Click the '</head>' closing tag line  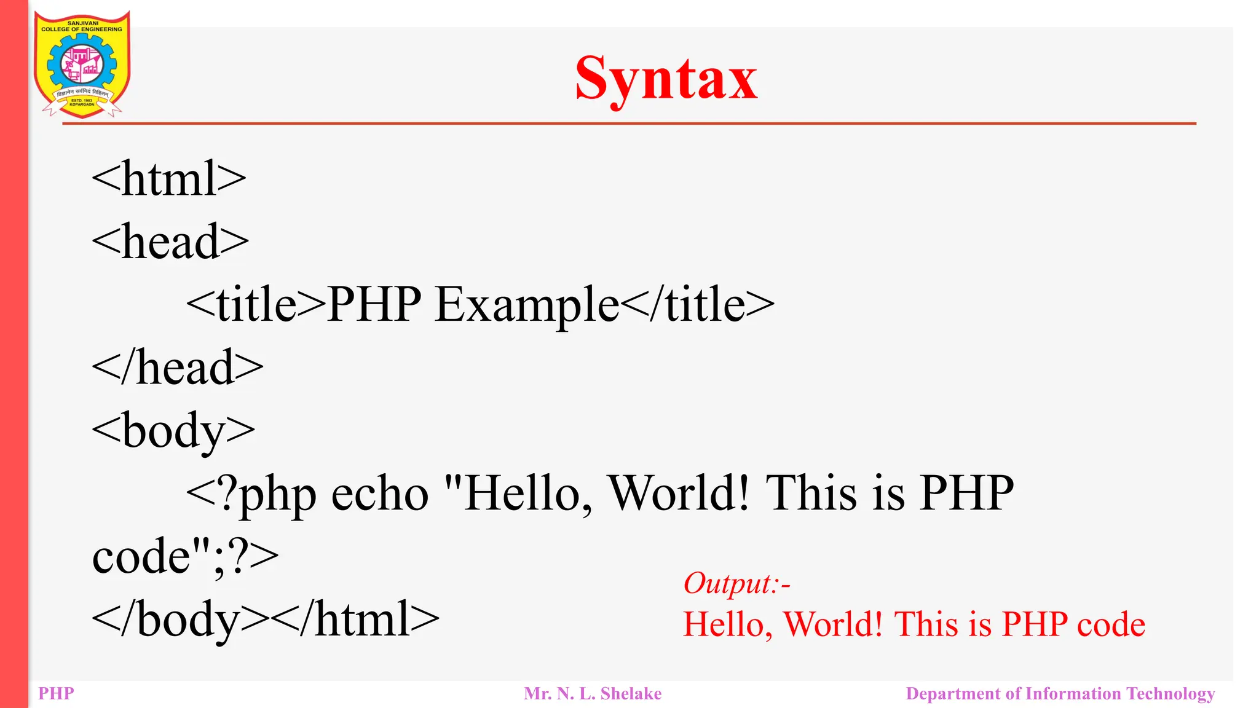click(x=178, y=368)
